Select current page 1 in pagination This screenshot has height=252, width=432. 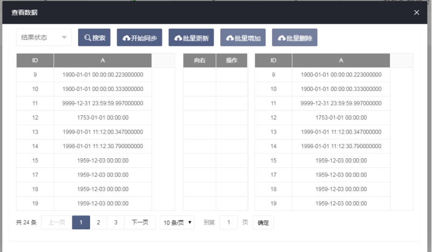click(x=81, y=222)
